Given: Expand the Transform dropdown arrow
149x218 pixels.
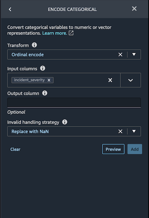Looking at the screenshot, I should [x=134, y=54].
